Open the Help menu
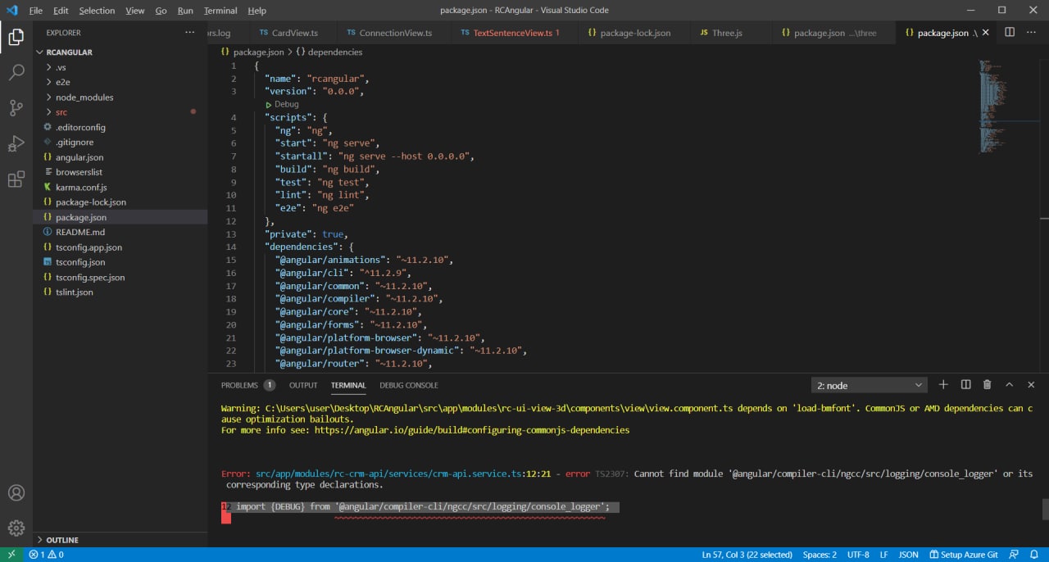Image resolution: width=1049 pixels, height=562 pixels. coord(257,11)
